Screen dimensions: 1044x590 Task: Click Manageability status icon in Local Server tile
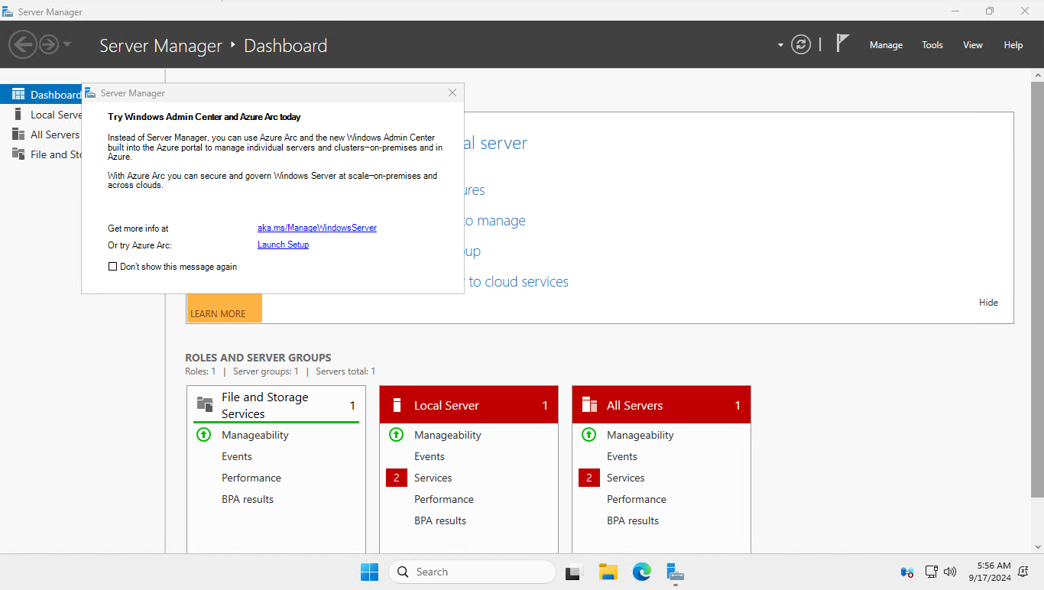[396, 435]
